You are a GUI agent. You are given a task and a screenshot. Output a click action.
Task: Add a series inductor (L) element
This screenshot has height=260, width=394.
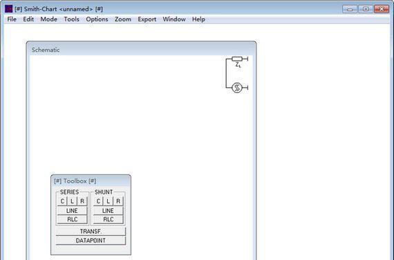click(72, 201)
